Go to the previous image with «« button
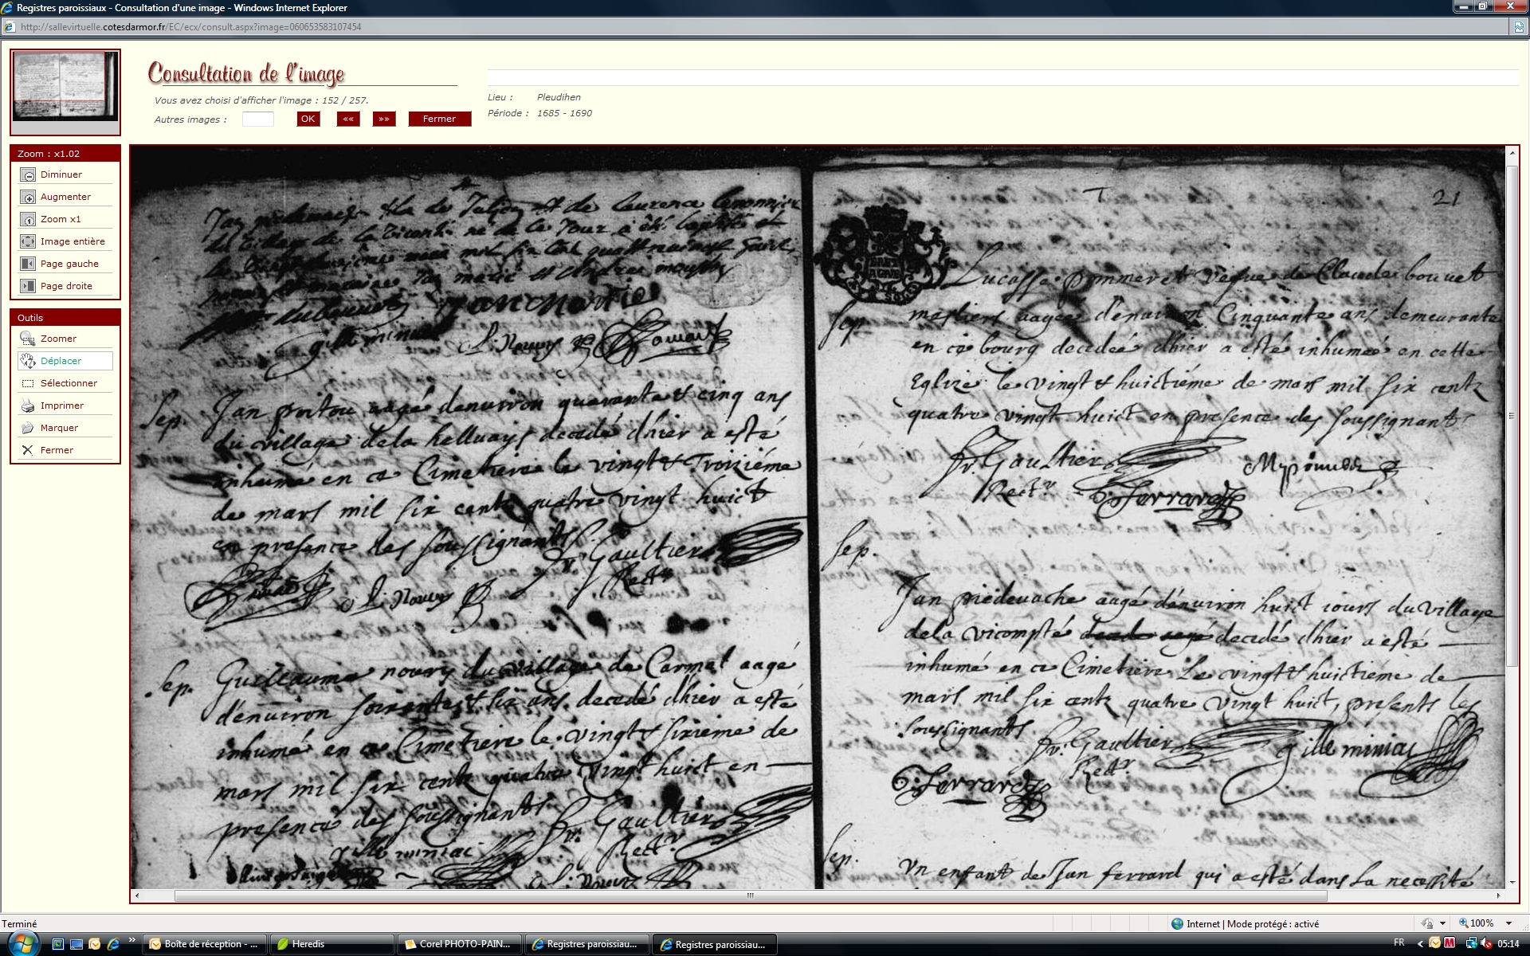Screen dimensions: 1530x956 pos(348,119)
